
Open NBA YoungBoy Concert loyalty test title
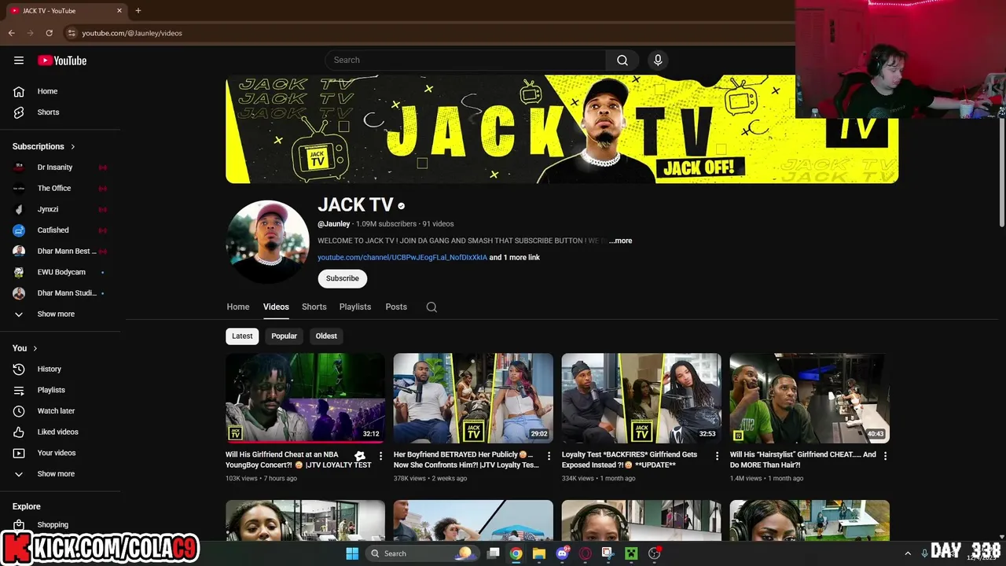coord(298,460)
